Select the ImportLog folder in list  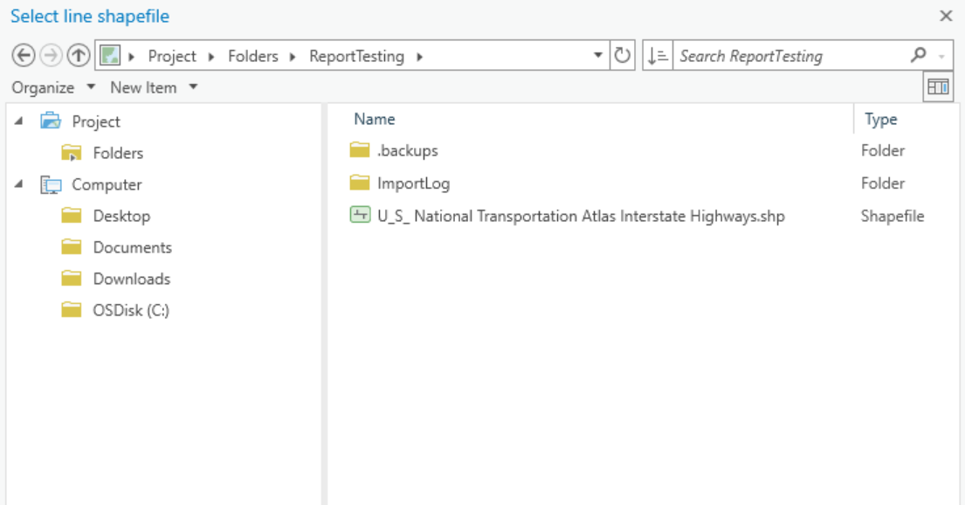[x=413, y=183]
